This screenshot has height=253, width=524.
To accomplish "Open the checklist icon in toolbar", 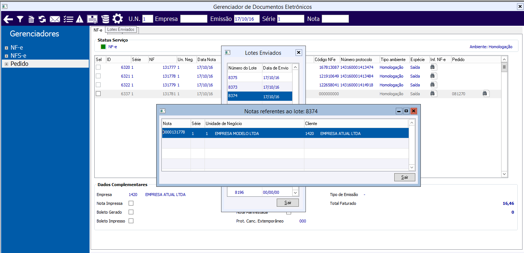I will [x=68, y=19].
